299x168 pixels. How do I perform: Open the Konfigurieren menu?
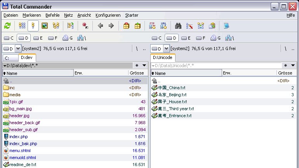tap(108, 15)
